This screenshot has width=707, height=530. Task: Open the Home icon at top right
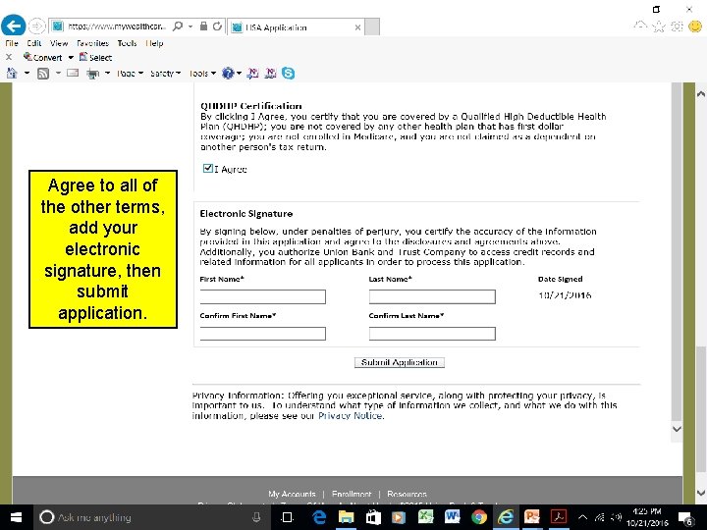pyautogui.click(x=640, y=26)
